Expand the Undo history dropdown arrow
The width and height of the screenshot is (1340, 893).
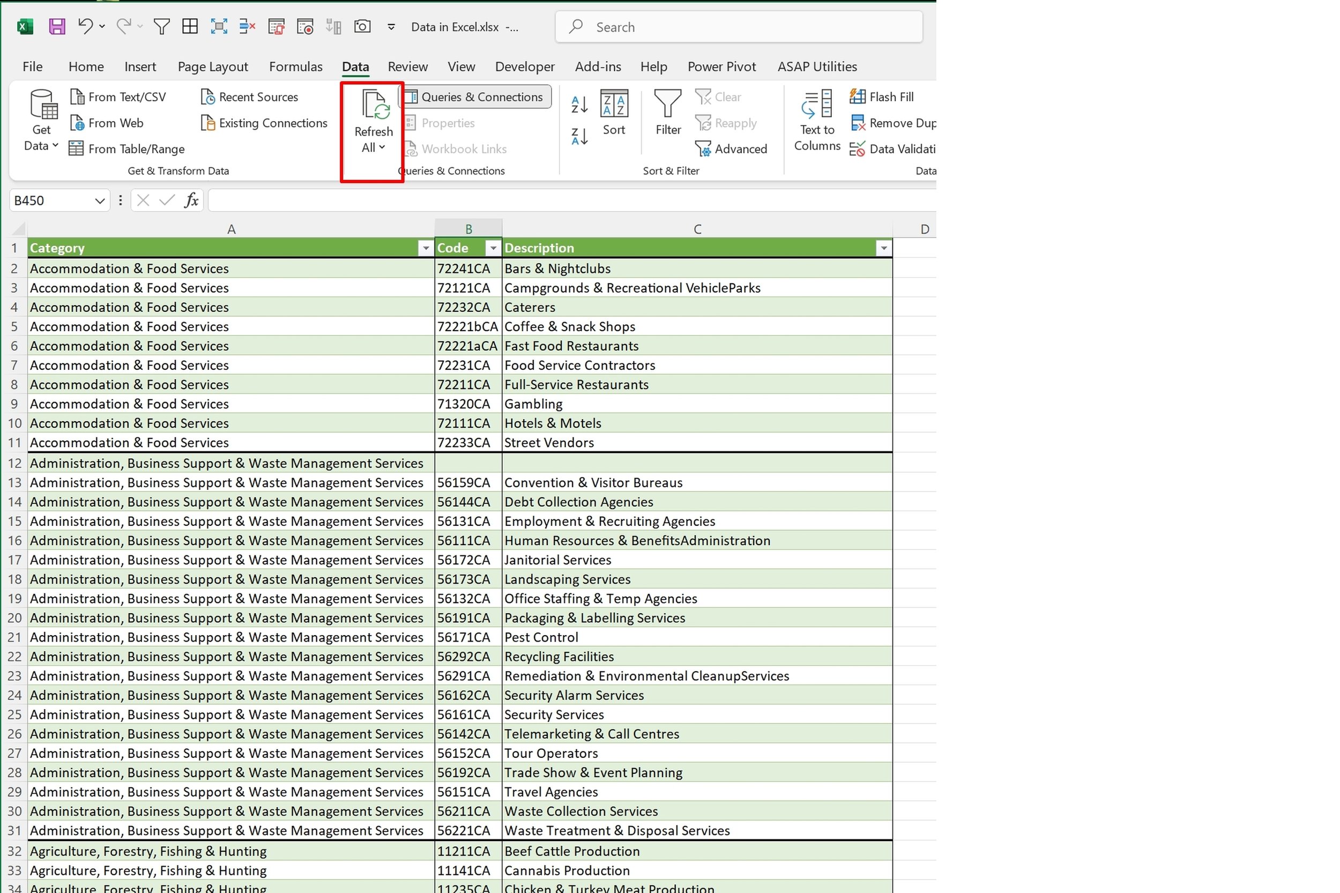coord(102,26)
